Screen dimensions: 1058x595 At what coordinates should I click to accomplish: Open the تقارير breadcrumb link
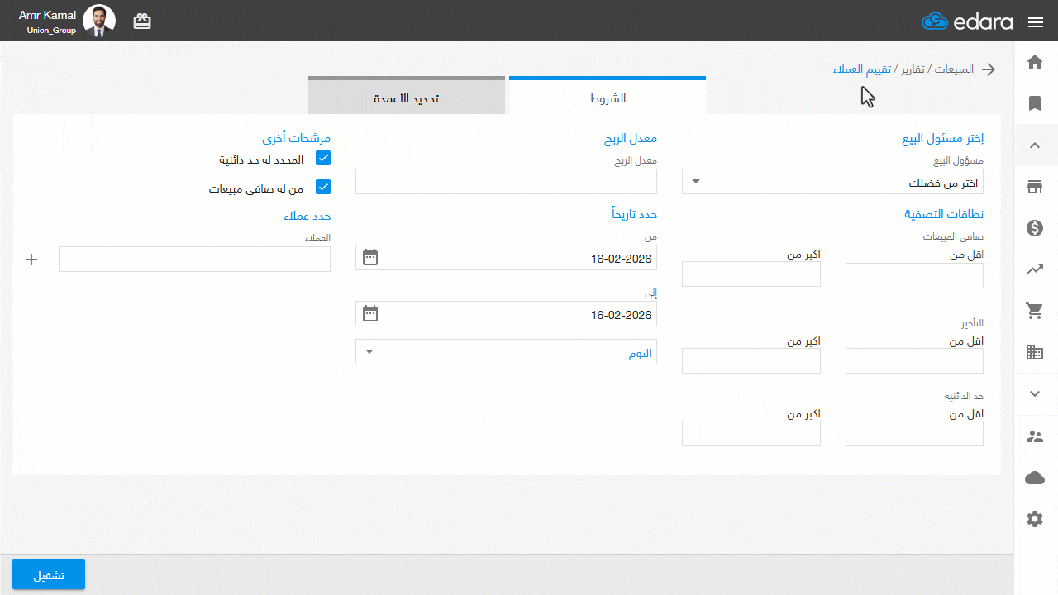[913, 69]
